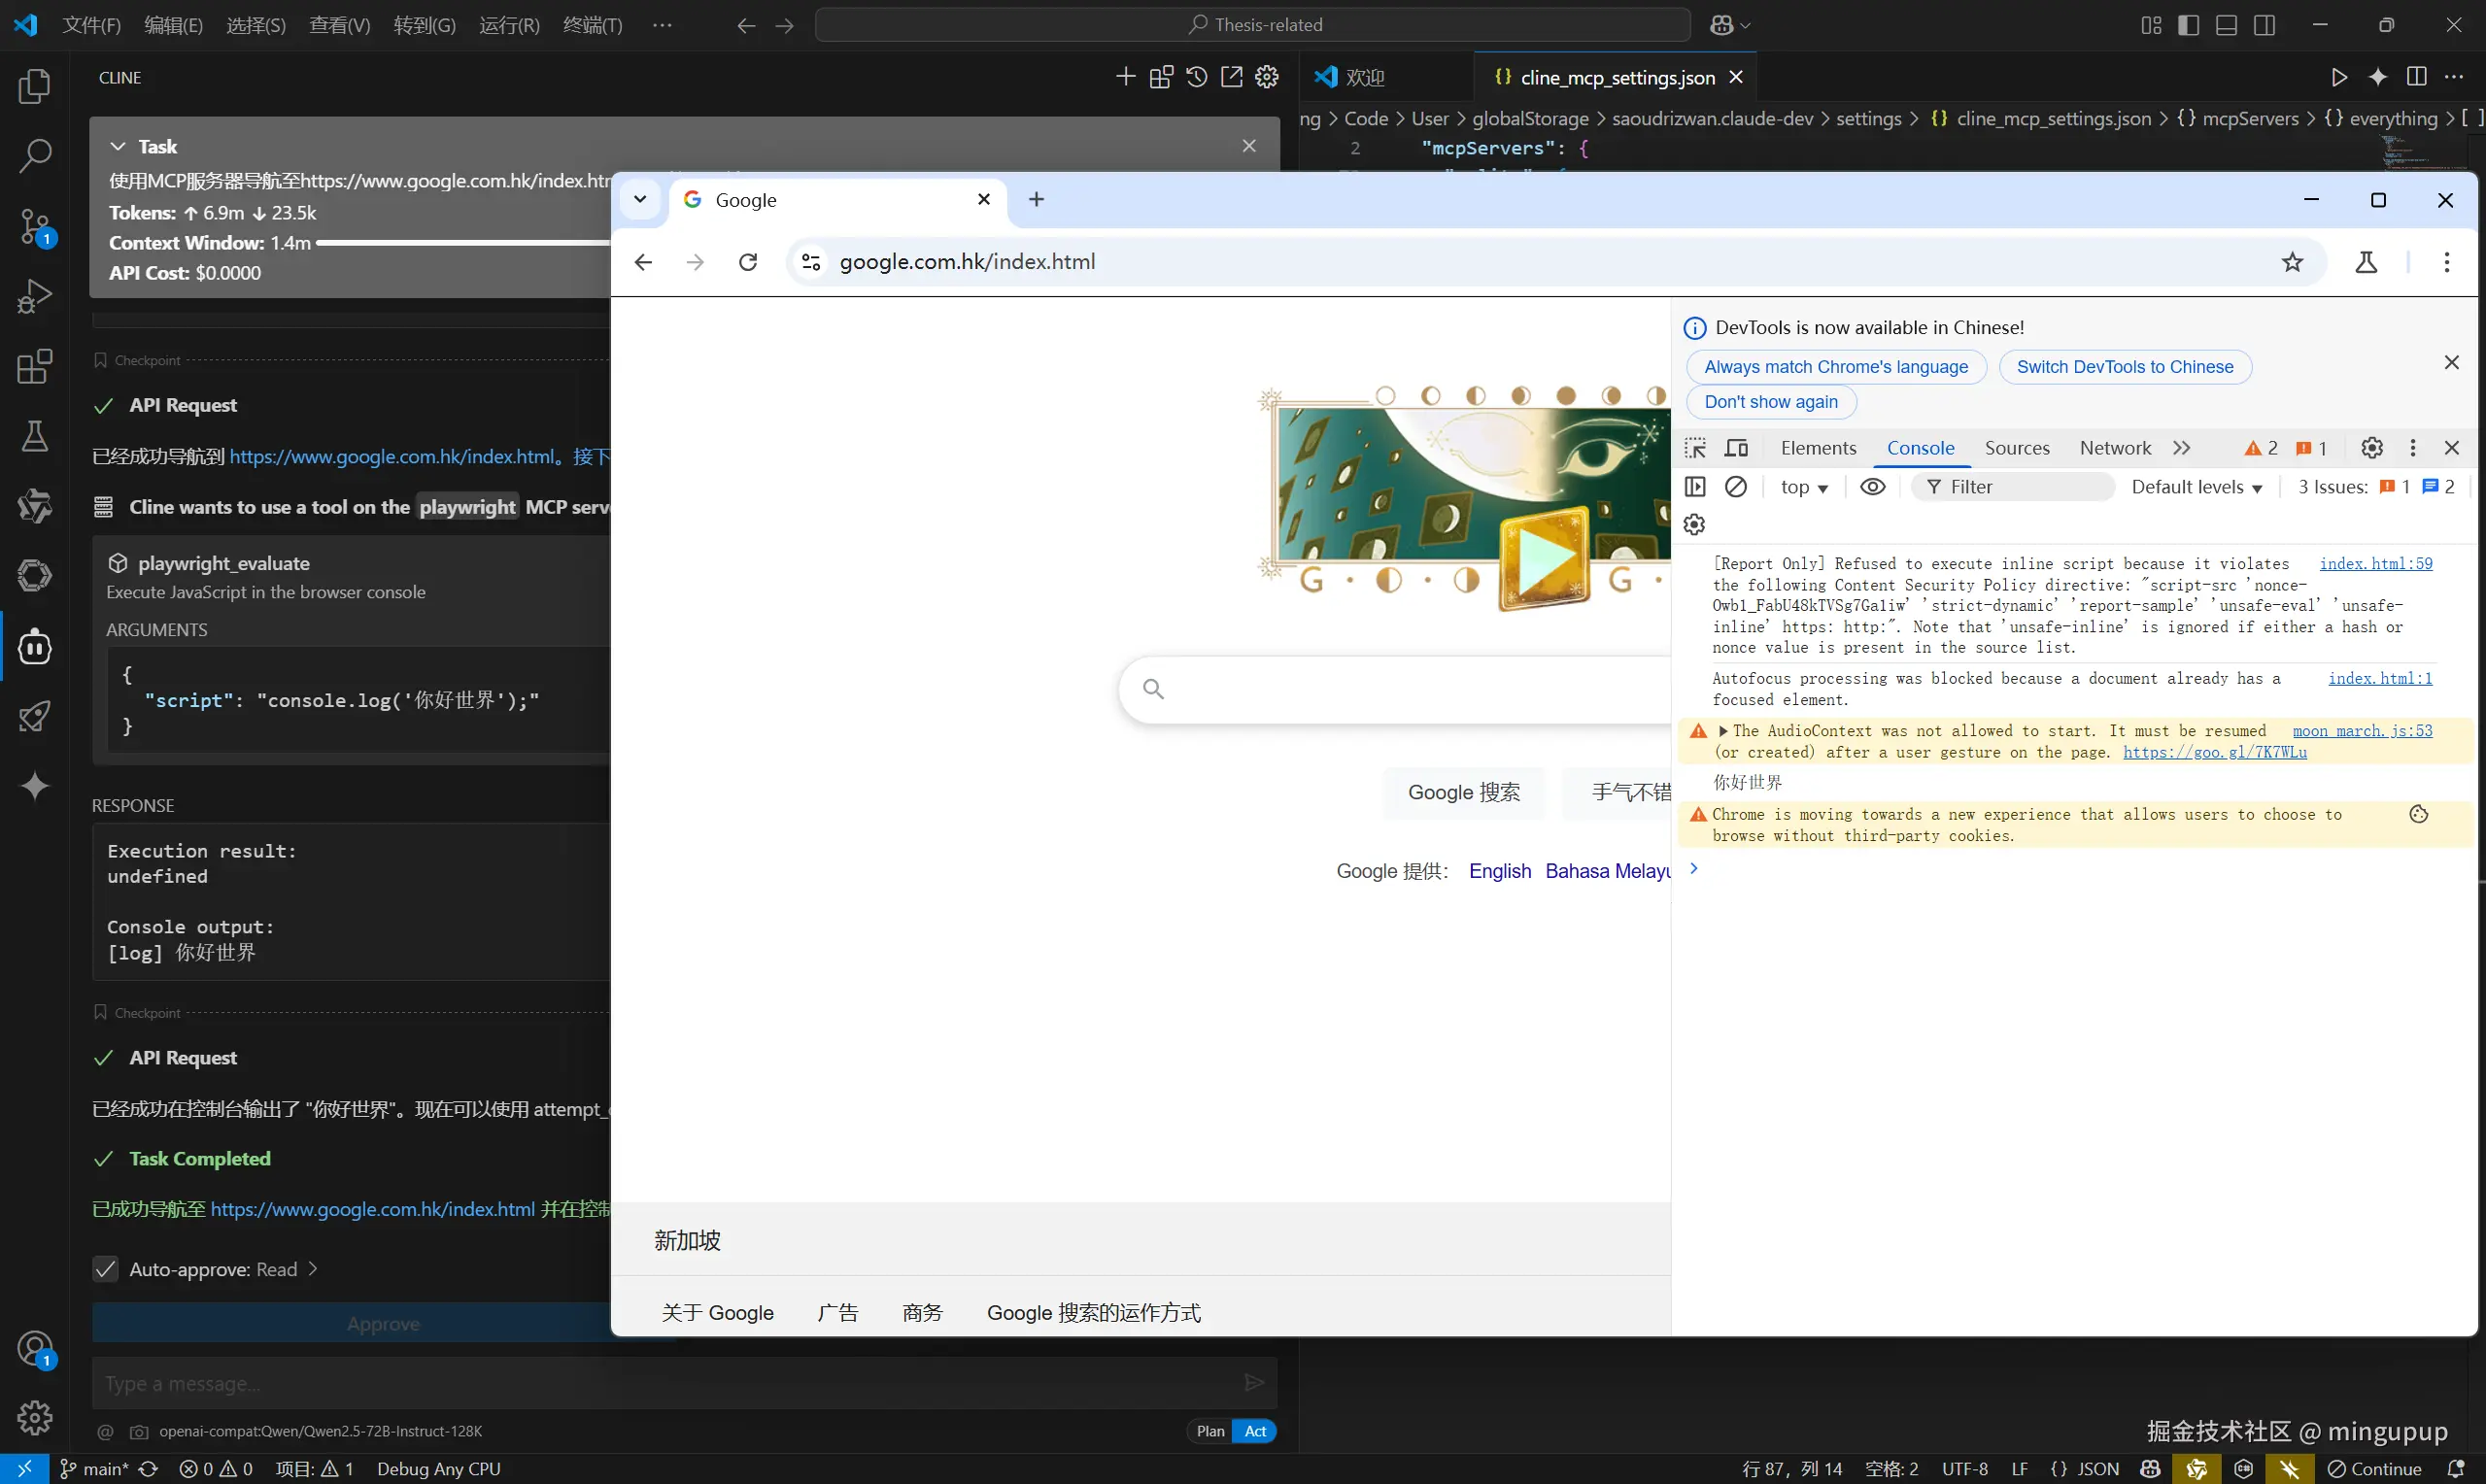Click Switch DevTools to Chinese button
Image resolution: width=2486 pixels, height=1484 pixels.
click(2124, 367)
